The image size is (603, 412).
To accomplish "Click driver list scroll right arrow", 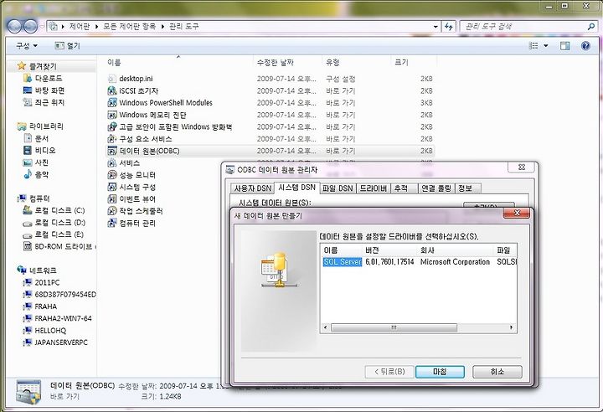I will coord(511,327).
